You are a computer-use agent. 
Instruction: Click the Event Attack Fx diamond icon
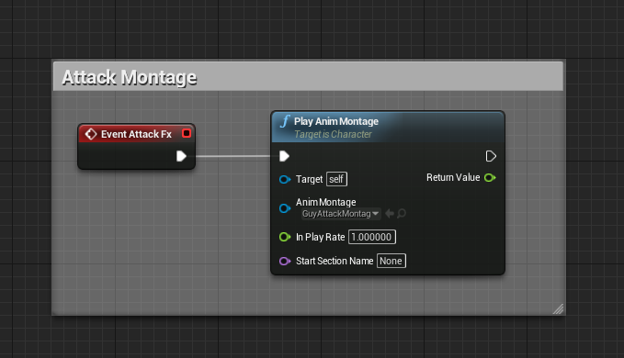coord(91,134)
